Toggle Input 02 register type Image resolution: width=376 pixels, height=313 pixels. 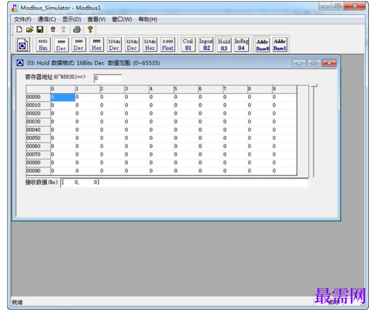pos(206,44)
